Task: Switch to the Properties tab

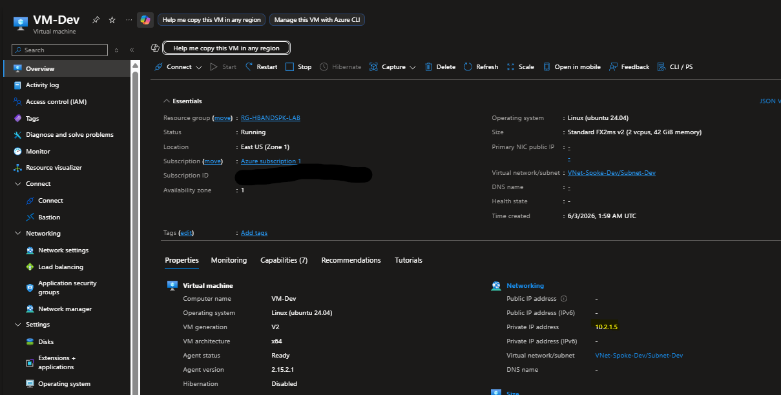Action: (182, 260)
